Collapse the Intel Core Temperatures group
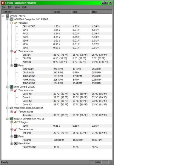The width and height of the screenshot is (191, 165). click(x=12, y=90)
